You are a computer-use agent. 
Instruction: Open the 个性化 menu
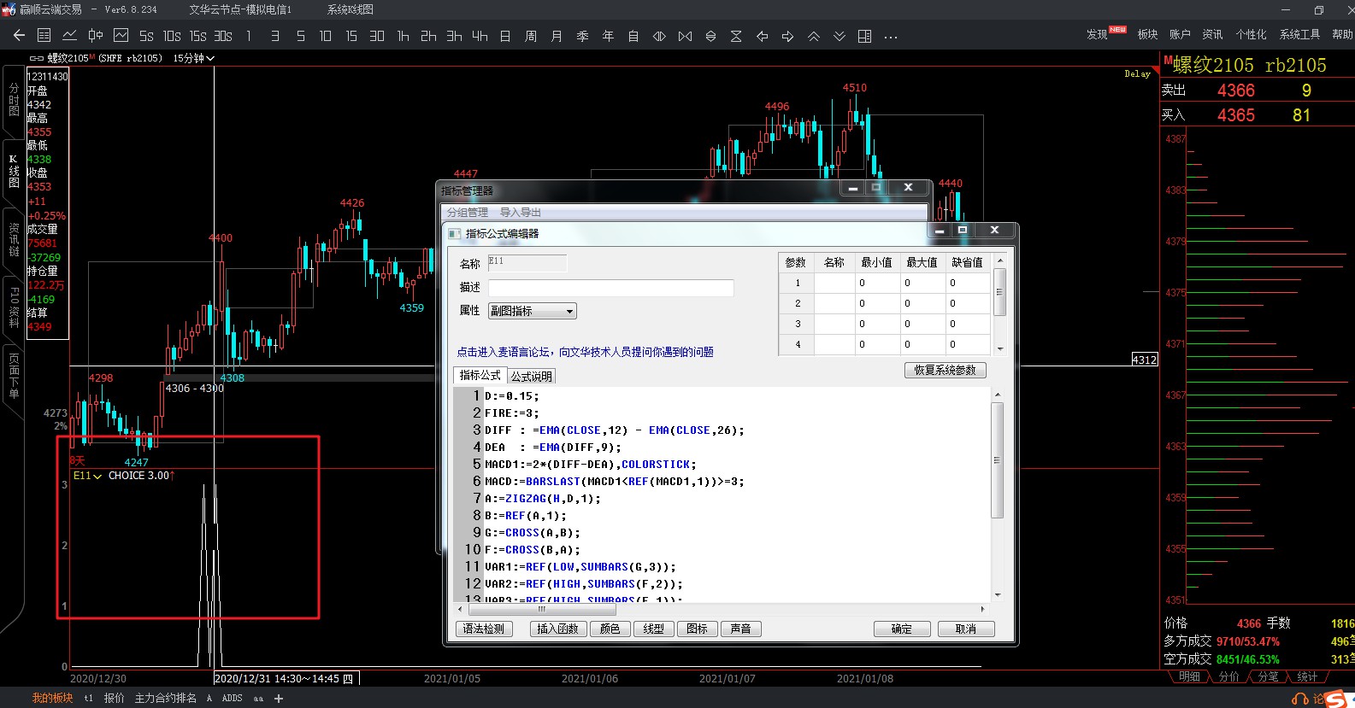pos(1251,34)
